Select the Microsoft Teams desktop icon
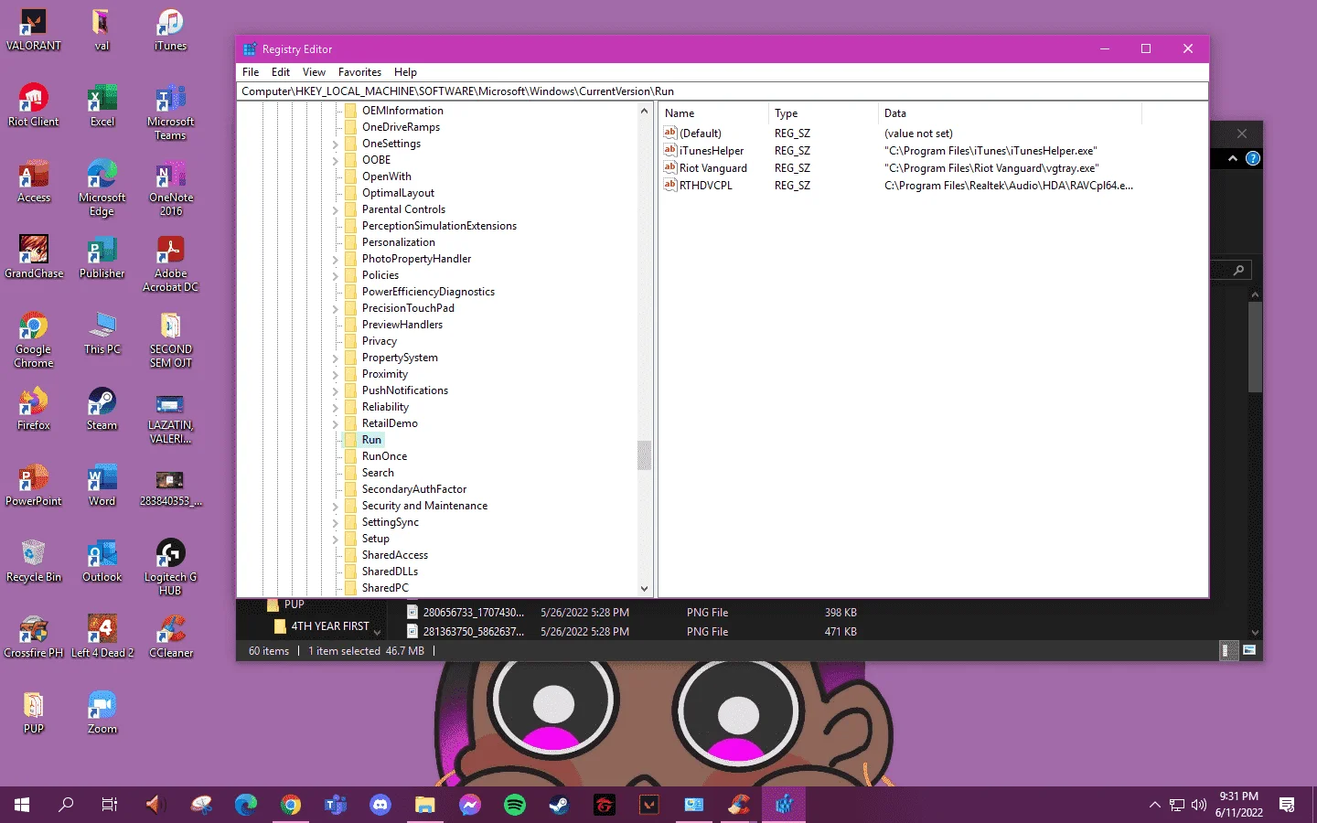The image size is (1317, 823). [170, 112]
